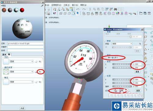The image size is (153, 111).
Task: Adjust the repeat X thumbwheel slider
Action: [122, 64]
